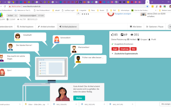Screen dimensions: 171x107
Task: Follow the 'Ausgaben anzeigen' link
Action: (123, 14)
